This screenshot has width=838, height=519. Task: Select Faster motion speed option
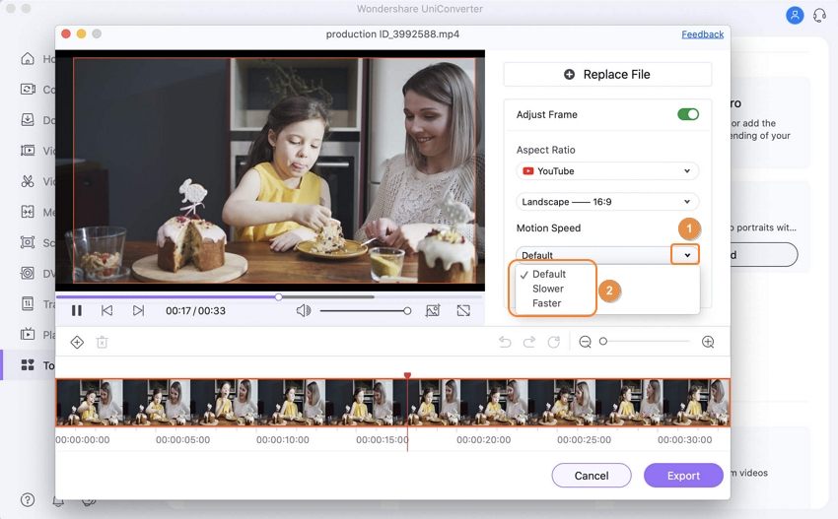[547, 303]
